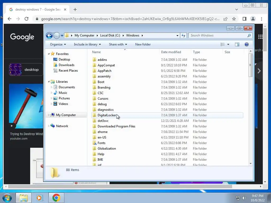Select Desktop under Favorites
The image size is (271, 203).
coord(64,59)
